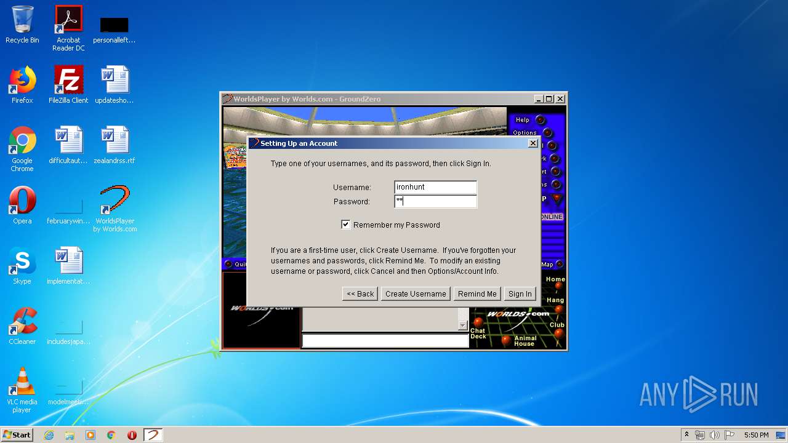
Task: Launch WorldsPlayer by Worlds.com desktop shortcut
Action: pos(115,209)
